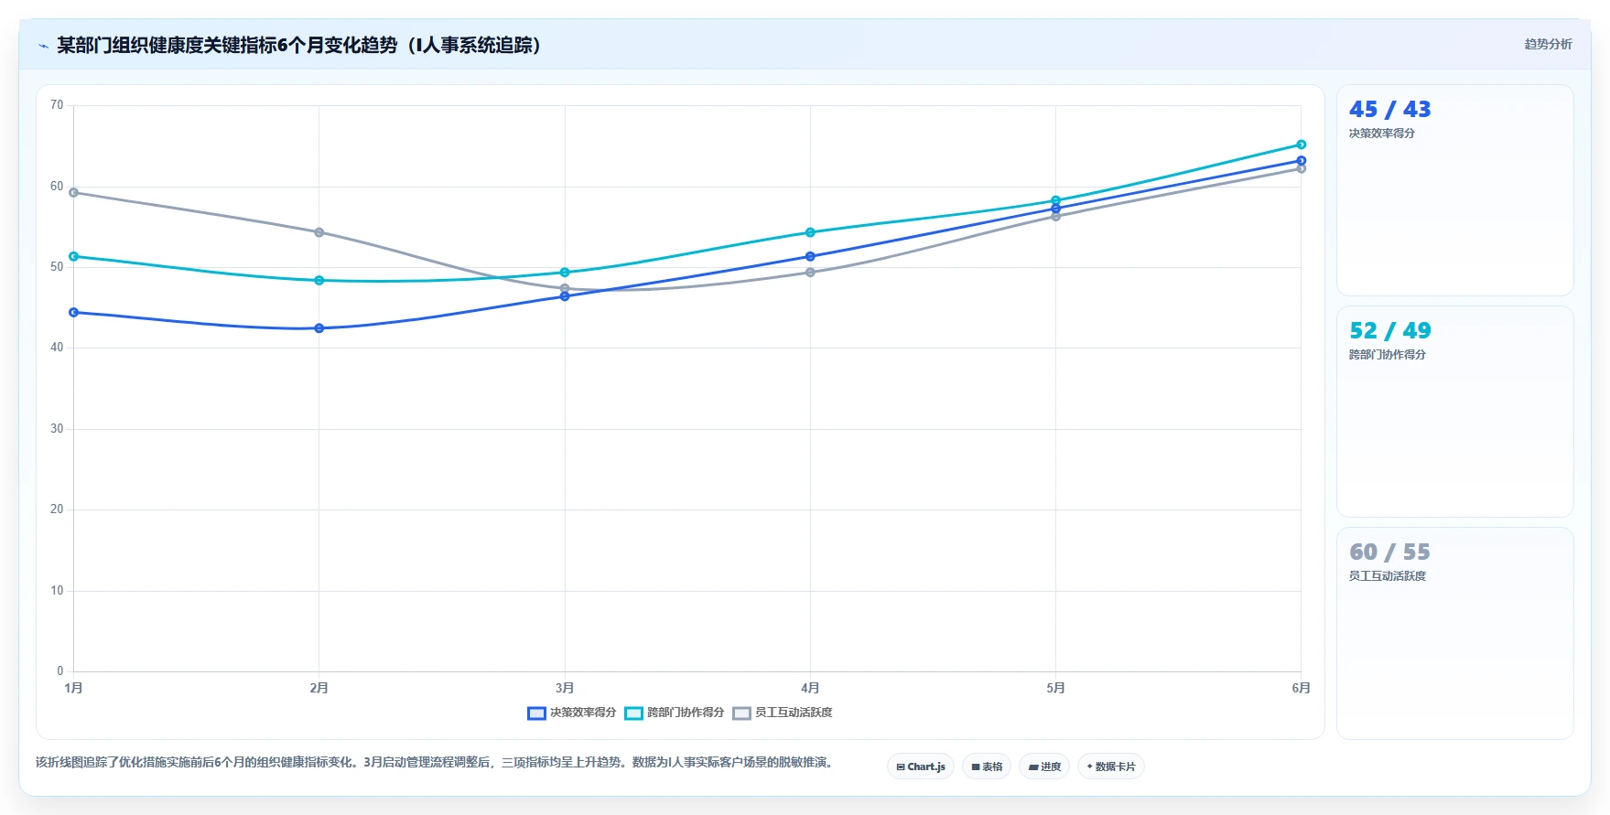1610x815 pixels.
Task: Click the 40 y-axis value
Action: [x=57, y=348]
